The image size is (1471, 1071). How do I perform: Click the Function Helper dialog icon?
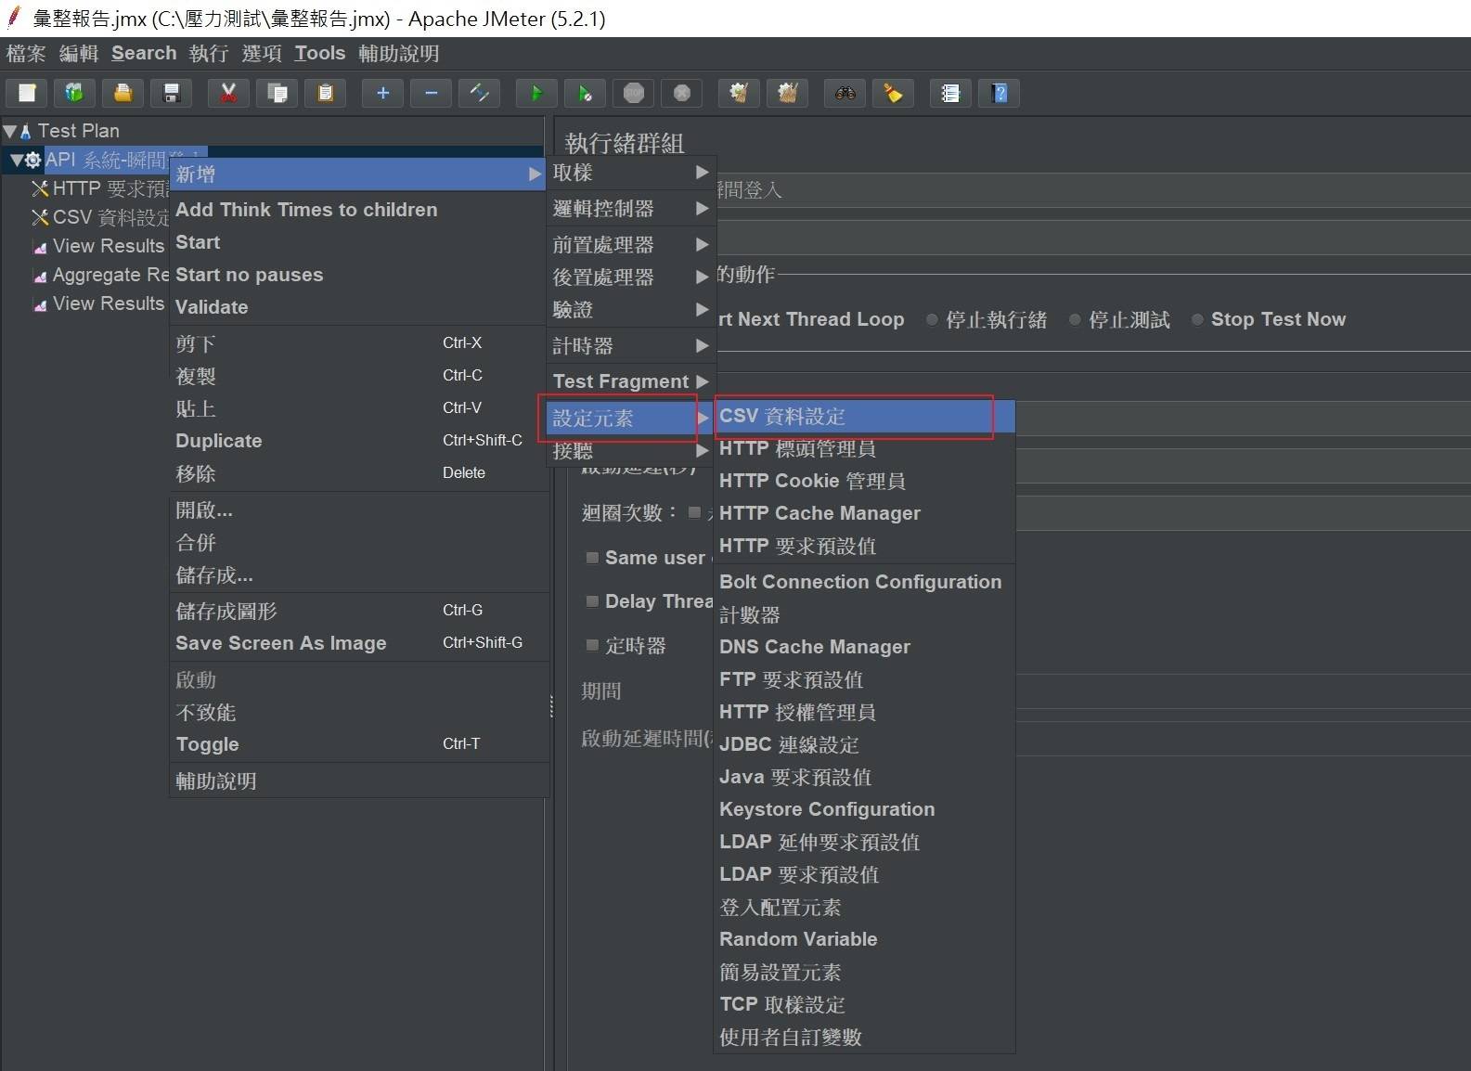tap(950, 93)
